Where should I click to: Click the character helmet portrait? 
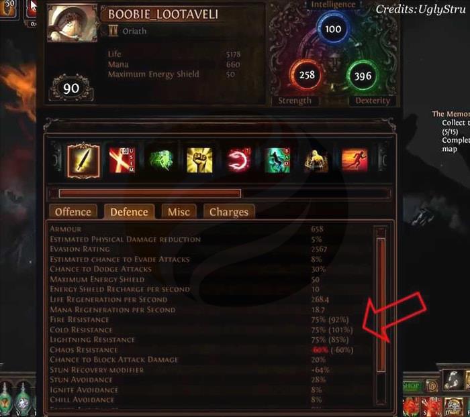click(73, 23)
